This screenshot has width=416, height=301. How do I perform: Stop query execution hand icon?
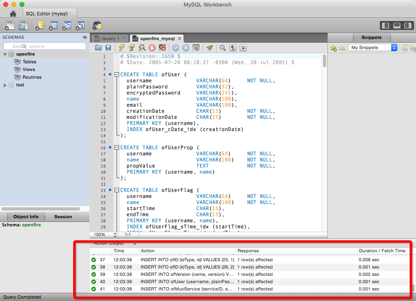click(x=152, y=48)
